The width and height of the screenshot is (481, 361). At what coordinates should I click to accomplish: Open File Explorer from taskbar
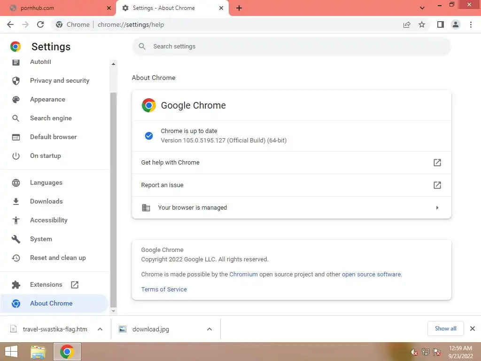tap(38, 352)
